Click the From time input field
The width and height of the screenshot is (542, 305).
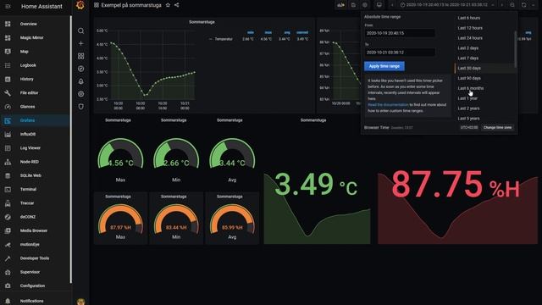pyautogui.click(x=400, y=33)
